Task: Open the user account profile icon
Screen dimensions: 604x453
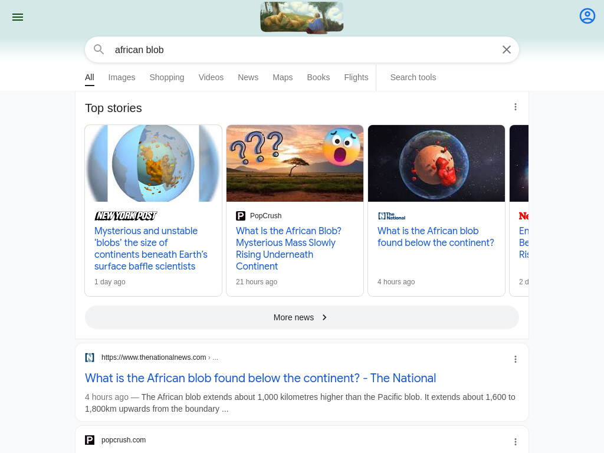Action: coord(587,16)
